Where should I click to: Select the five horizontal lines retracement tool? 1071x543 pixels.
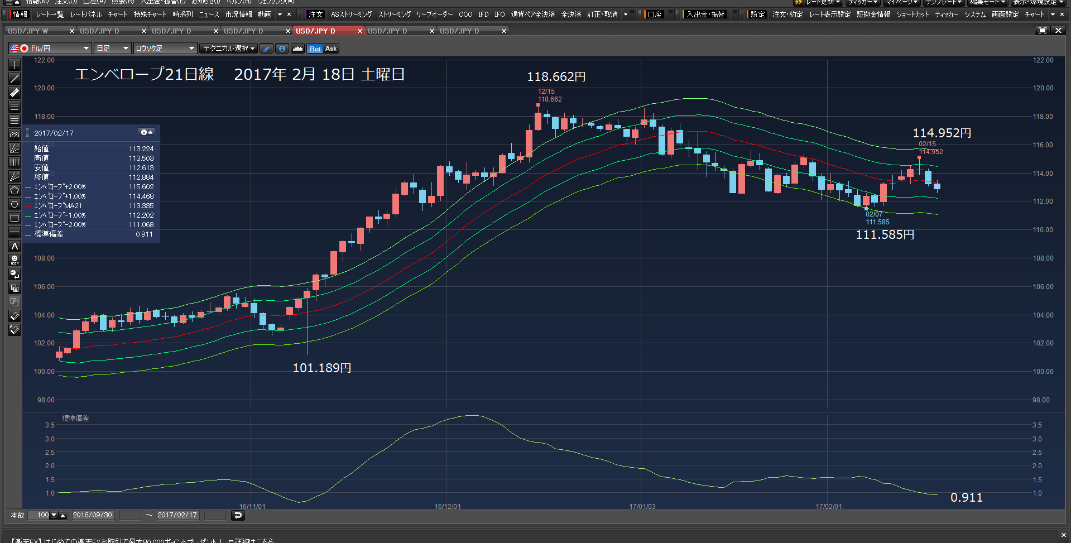click(15, 121)
